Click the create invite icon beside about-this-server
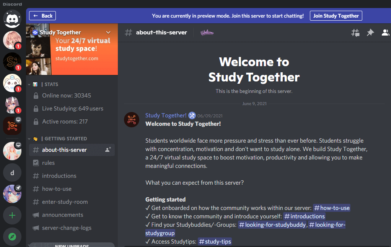Viewport: 391px width, 247px height. (108, 150)
